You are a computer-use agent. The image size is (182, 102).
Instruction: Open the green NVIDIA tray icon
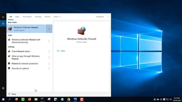(x=161, y=99)
